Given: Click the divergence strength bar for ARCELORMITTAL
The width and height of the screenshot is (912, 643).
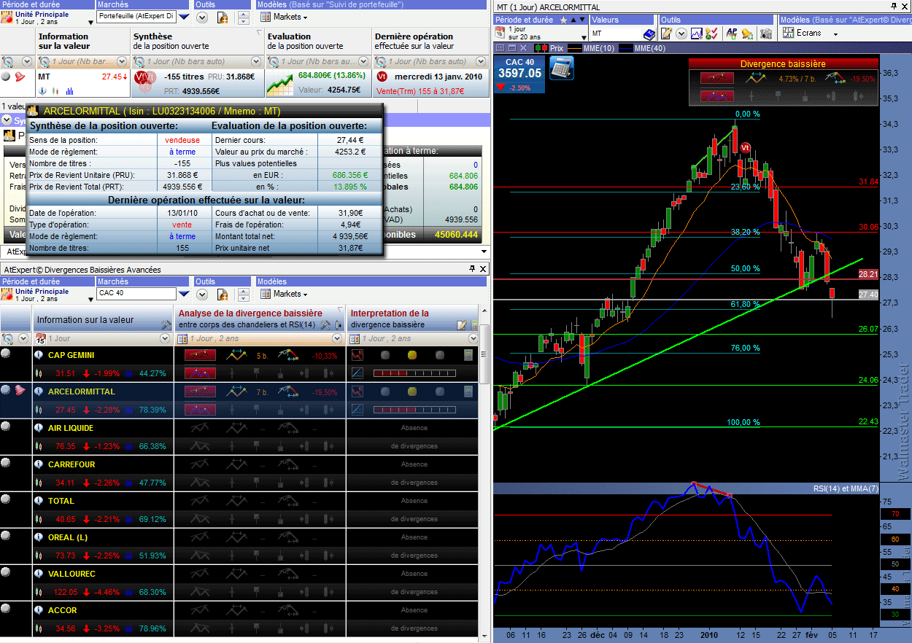Looking at the screenshot, I should 414,409.
